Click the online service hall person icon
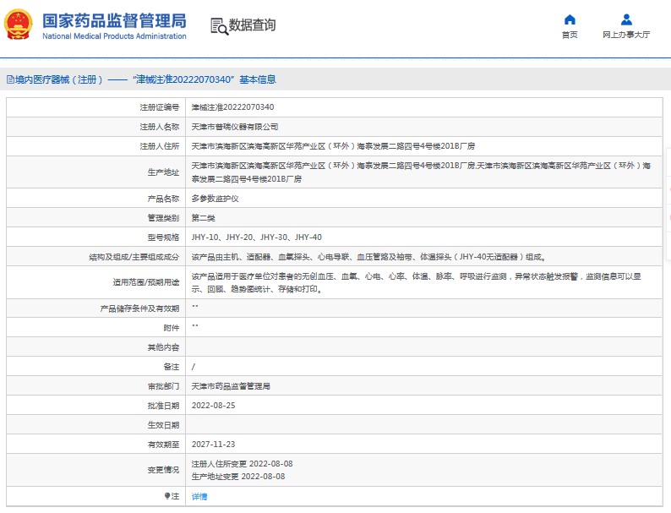This screenshot has height=513, width=671. [x=626, y=19]
